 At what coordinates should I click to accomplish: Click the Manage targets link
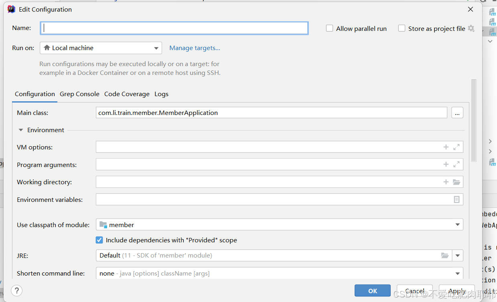point(195,48)
